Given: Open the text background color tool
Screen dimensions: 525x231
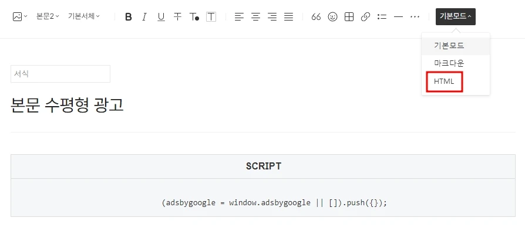Looking at the screenshot, I should point(211,17).
